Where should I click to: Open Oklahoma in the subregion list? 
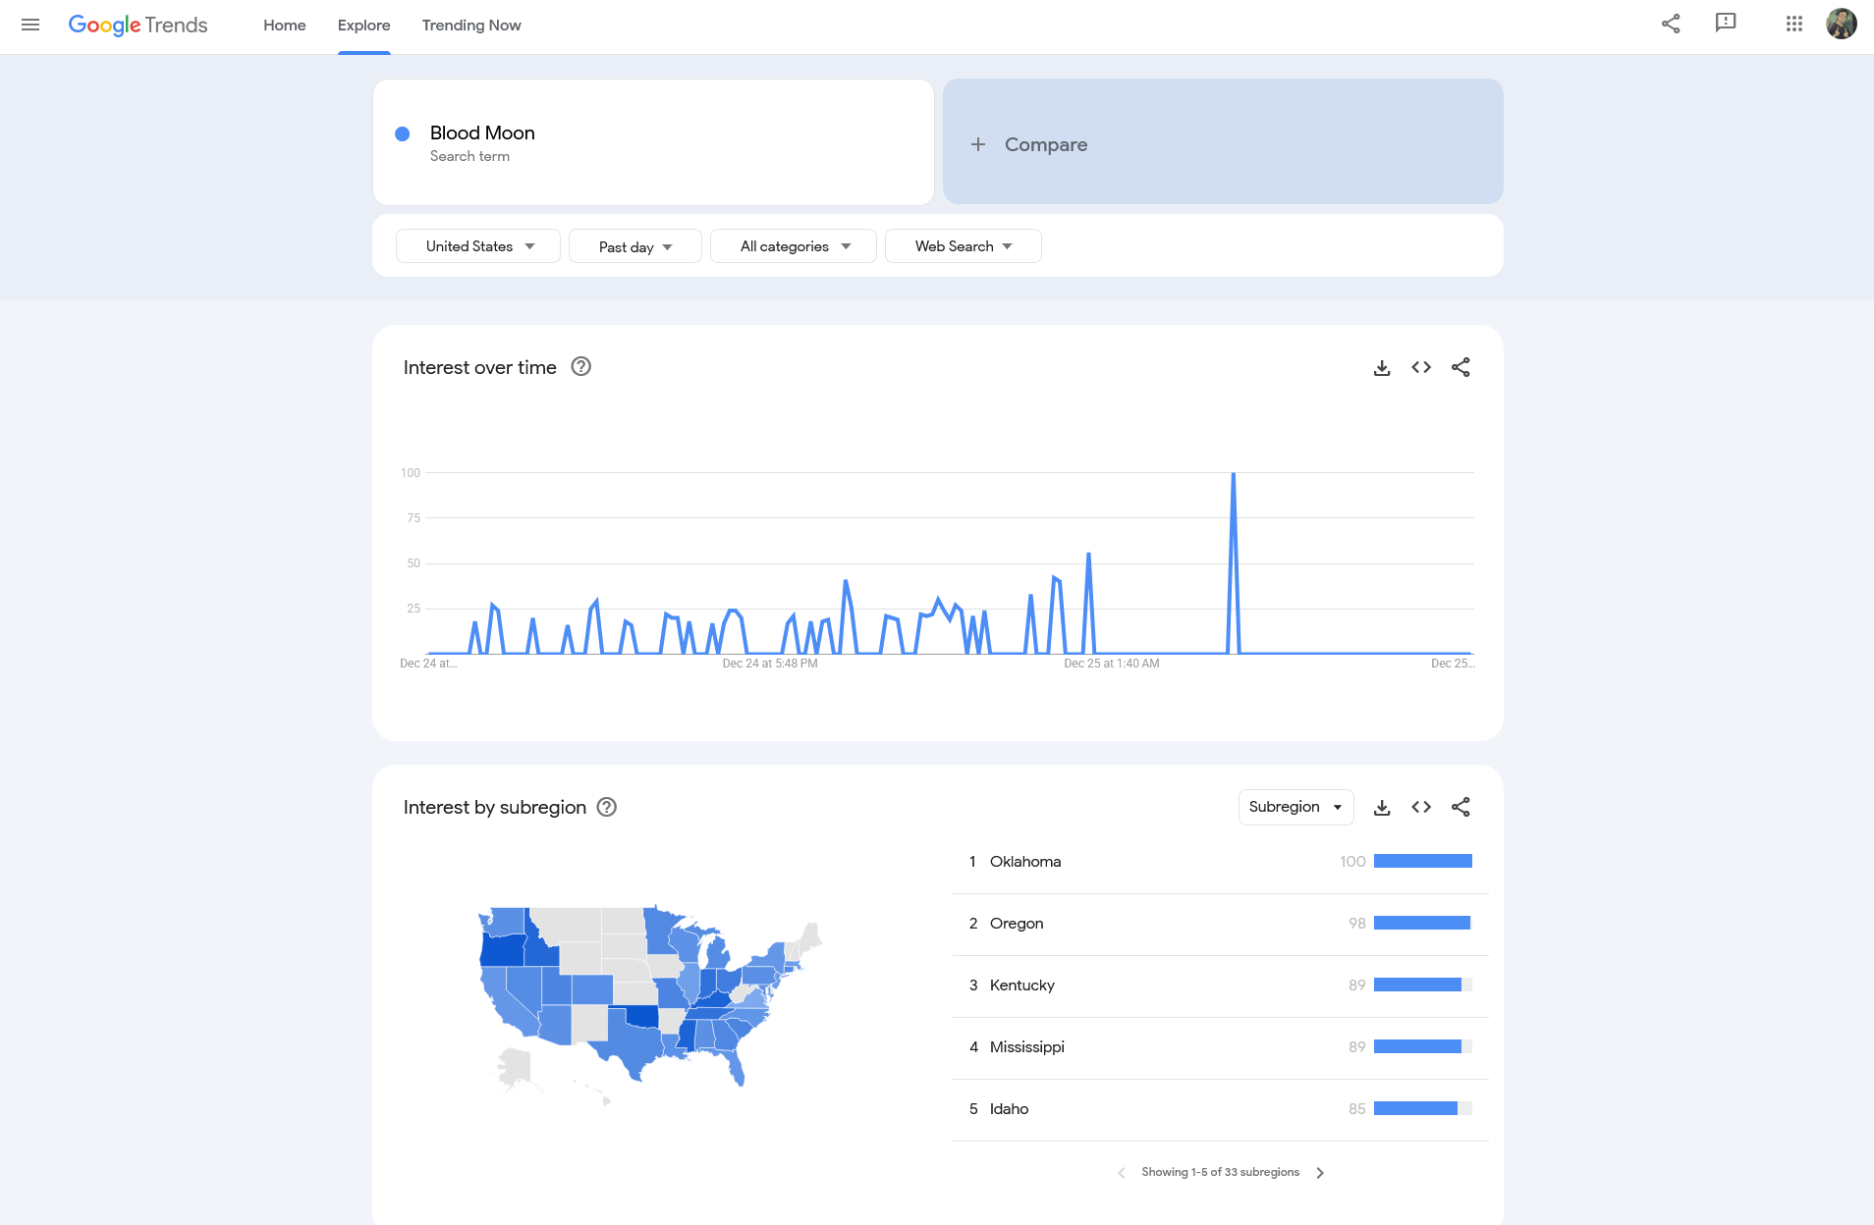pyautogui.click(x=1221, y=862)
